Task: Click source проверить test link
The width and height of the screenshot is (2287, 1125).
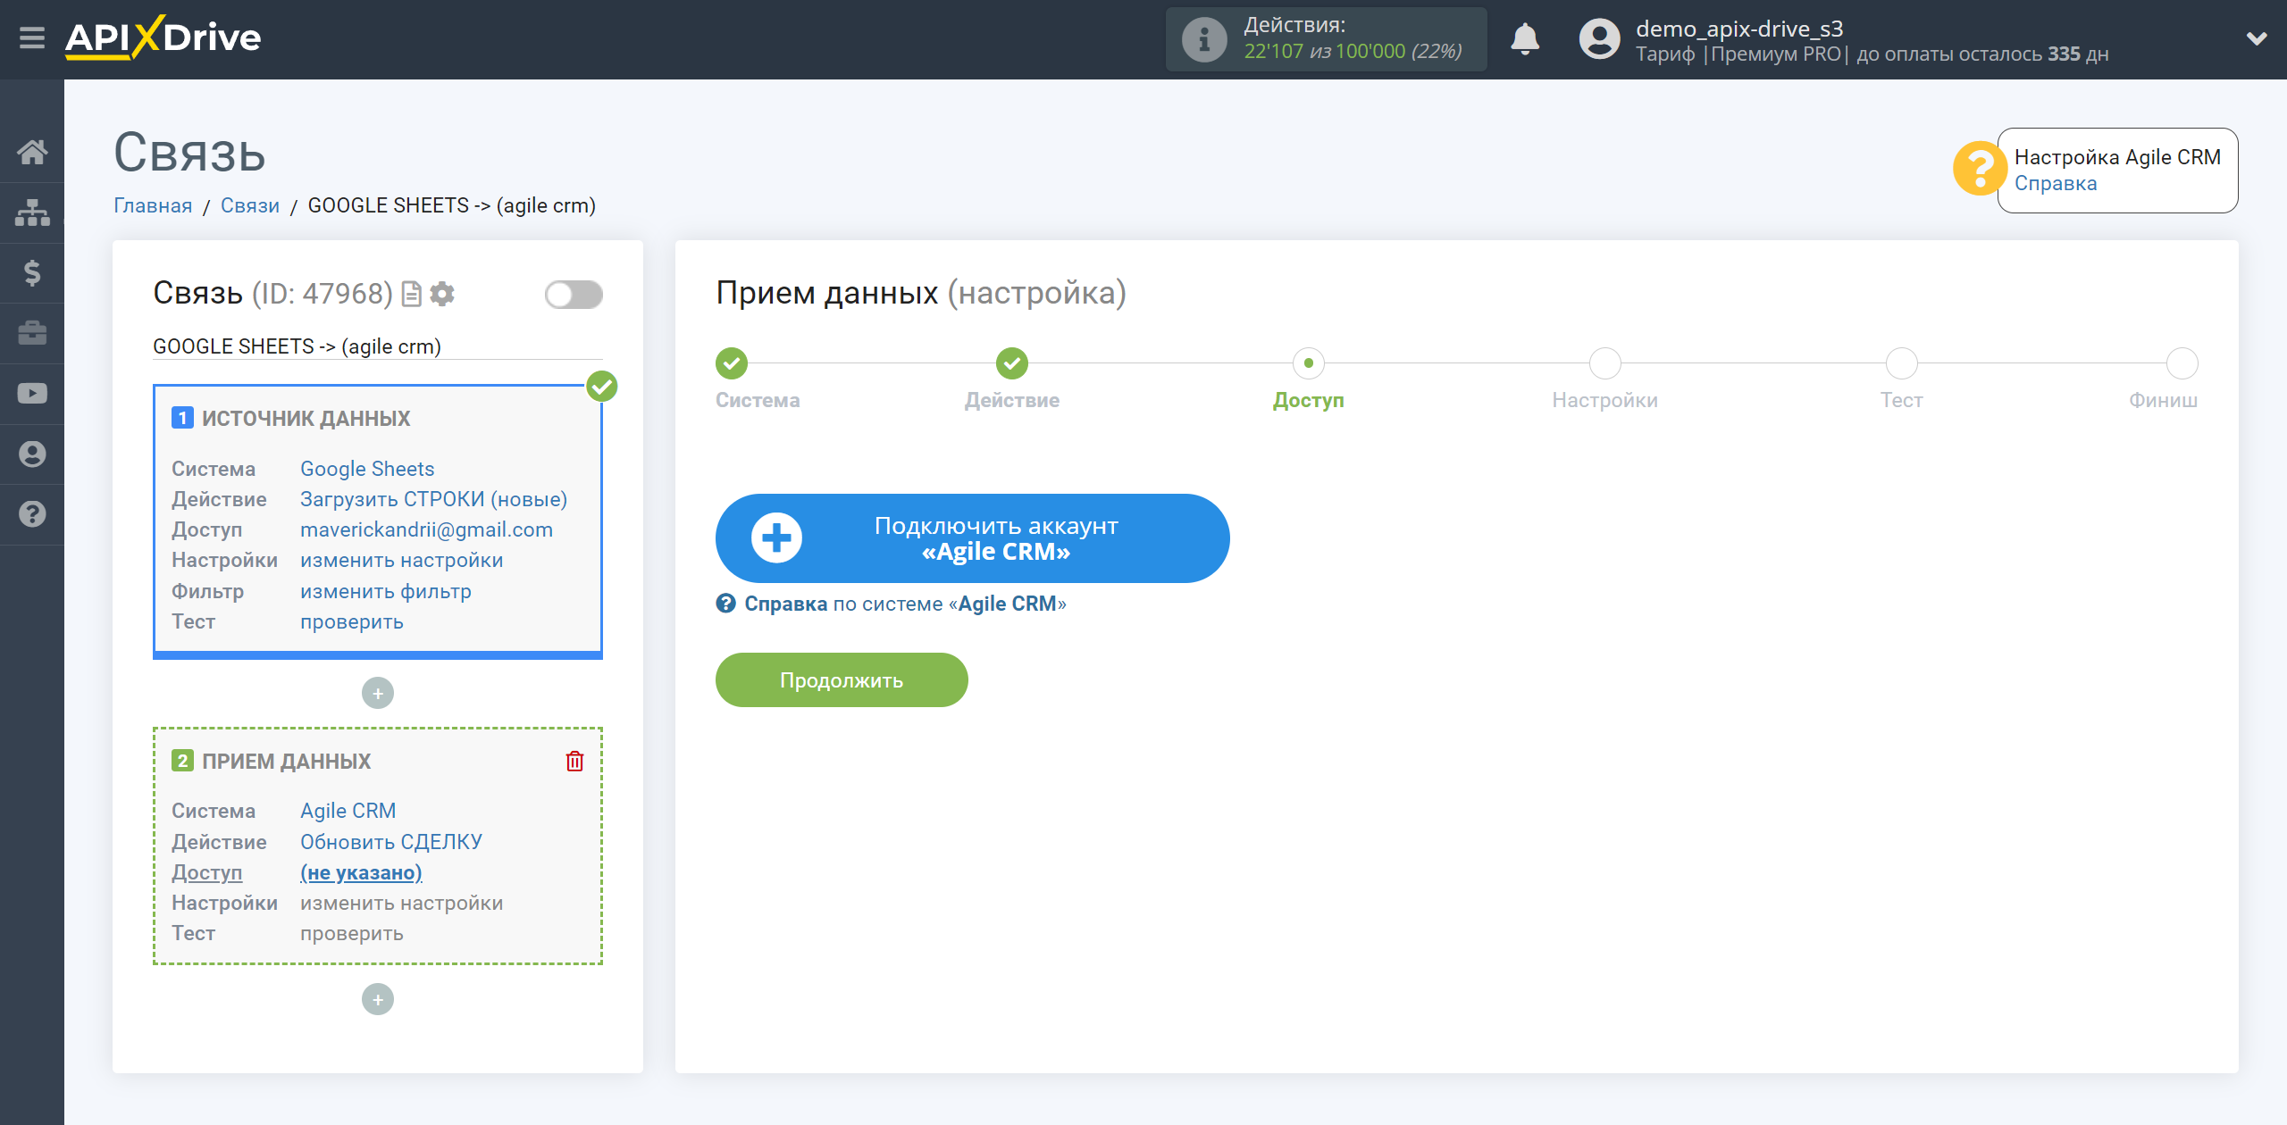Action: pos(351,621)
